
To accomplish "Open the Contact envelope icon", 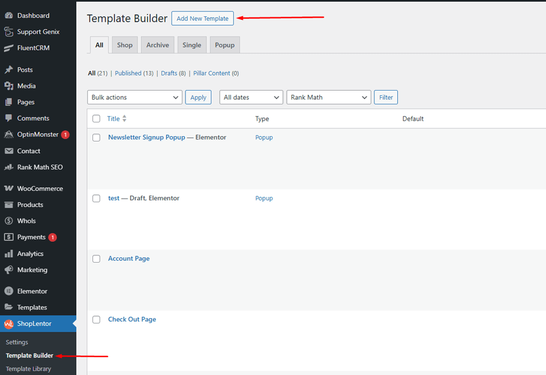I will coord(9,151).
